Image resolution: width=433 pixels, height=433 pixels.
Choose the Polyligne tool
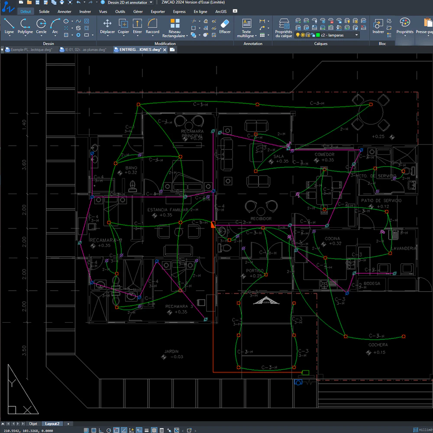[25, 26]
